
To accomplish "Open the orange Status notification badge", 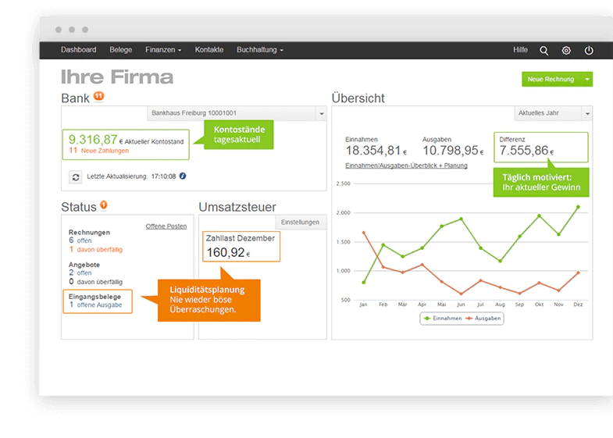I will point(104,205).
